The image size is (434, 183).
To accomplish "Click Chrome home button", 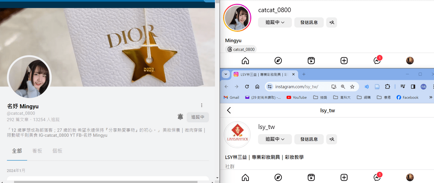I will click(x=257, y=87).
